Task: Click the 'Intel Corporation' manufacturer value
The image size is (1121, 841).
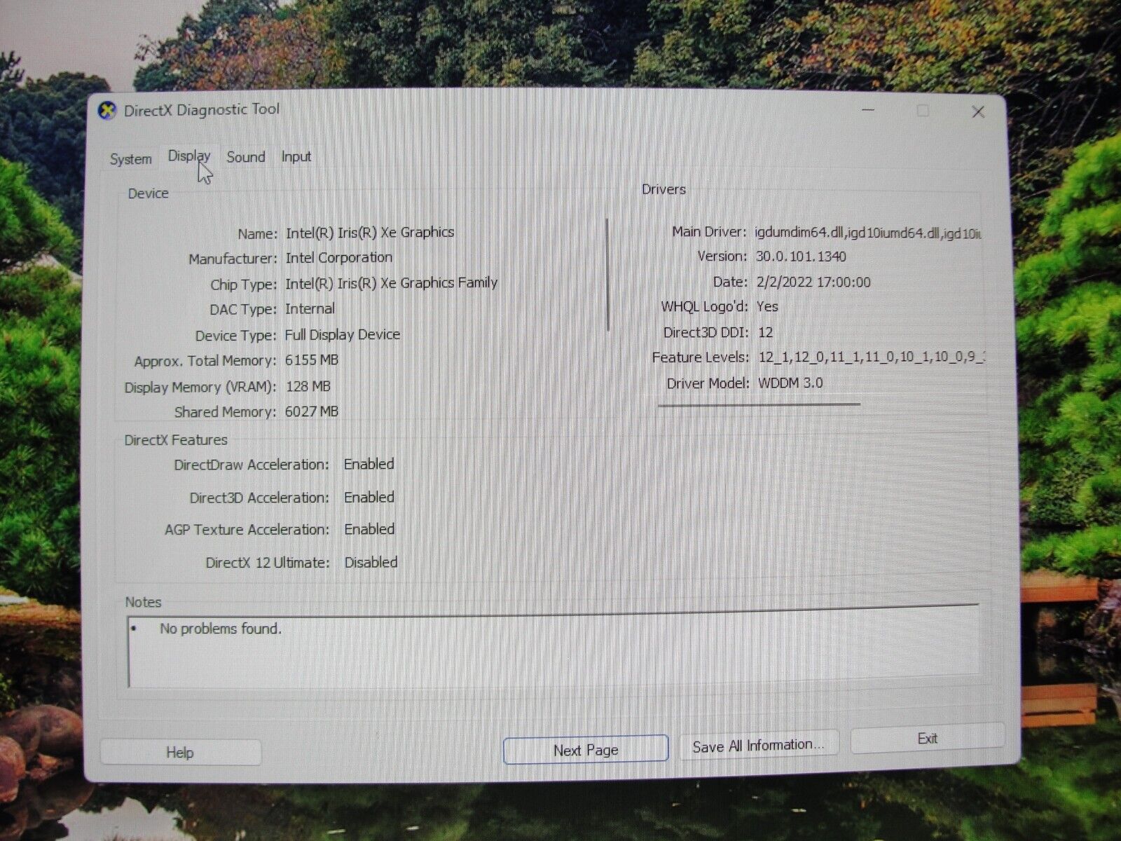Action: (x=339, y=258)
